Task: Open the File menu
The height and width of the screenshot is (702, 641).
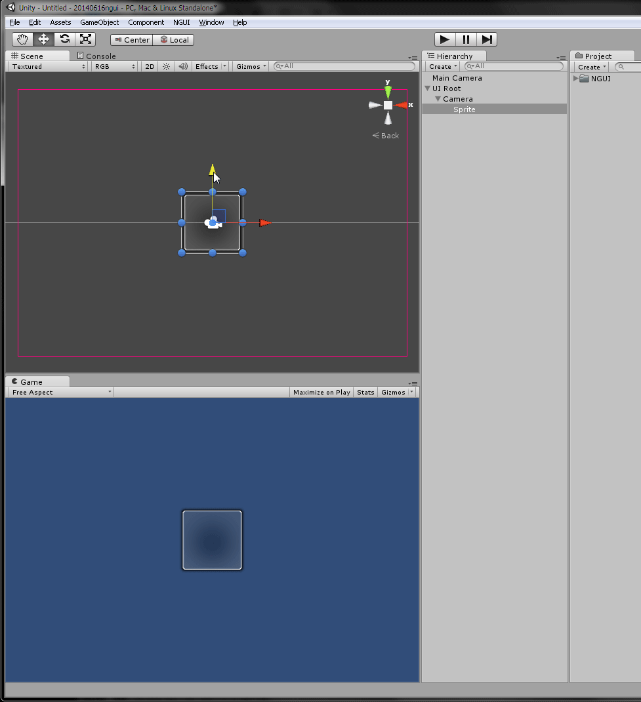Action: pyautogui.click(x=14, y=22)
